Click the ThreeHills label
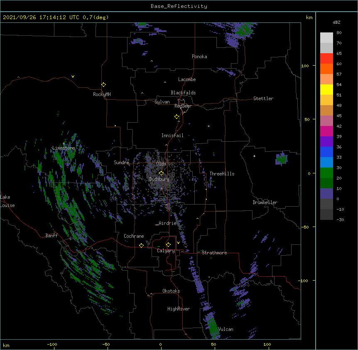358x350 pixels. pos(222,174)
